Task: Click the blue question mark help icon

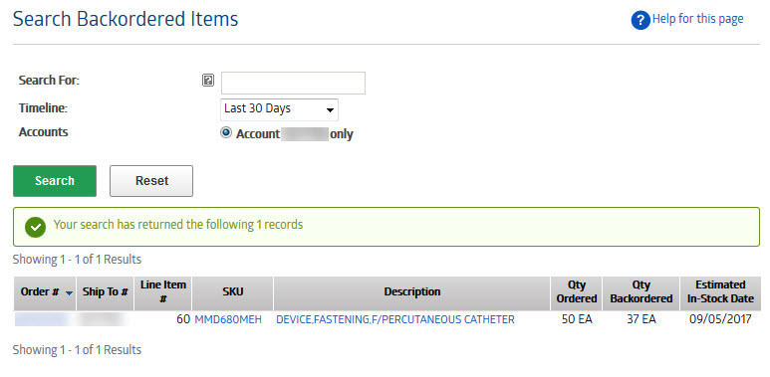Action: pos(641,20)
